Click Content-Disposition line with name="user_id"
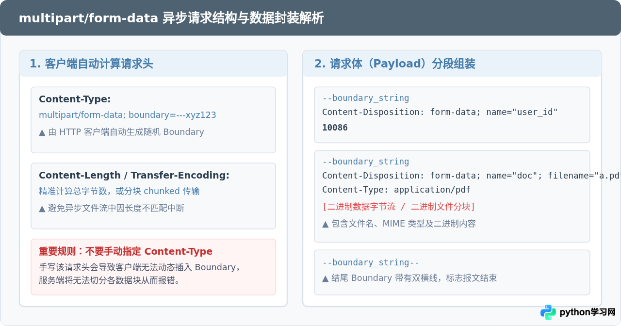Screen dimensions: 621x326 click(x=440, y=112)
